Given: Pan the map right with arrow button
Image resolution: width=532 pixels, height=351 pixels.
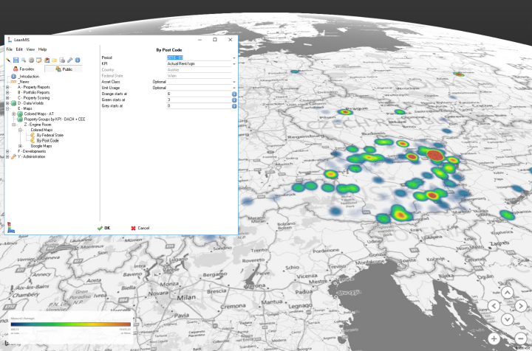Looking at the screenshot, I should pos(522,307).
